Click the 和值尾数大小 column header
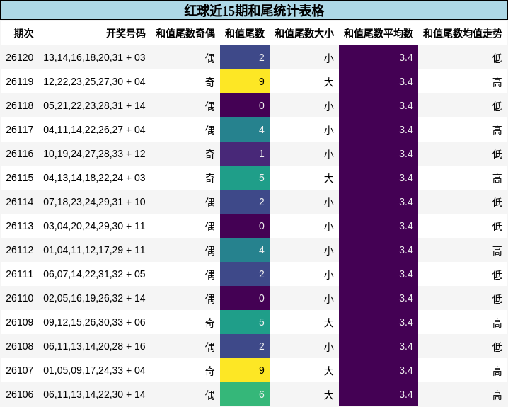Screen dimensions: 508x407 tap(304, 33)
